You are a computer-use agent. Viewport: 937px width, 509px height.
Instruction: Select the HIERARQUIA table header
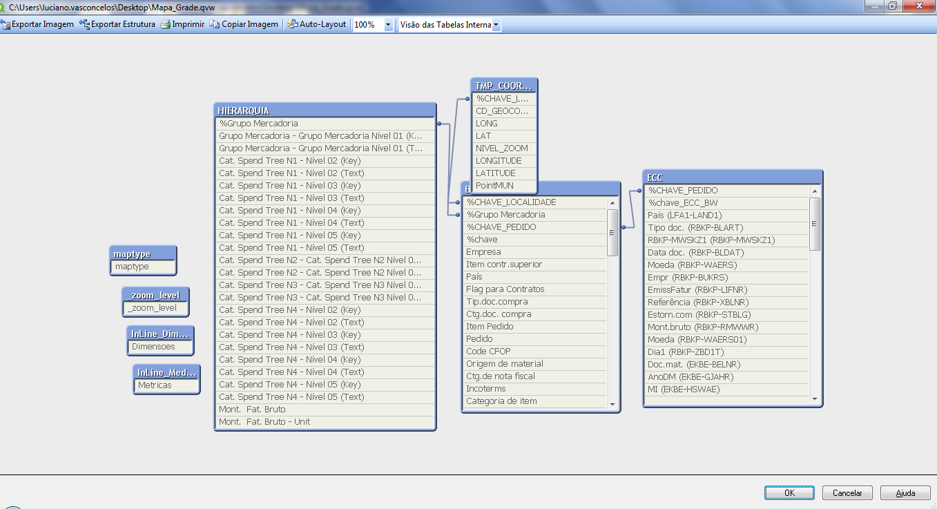coord(325,111)
